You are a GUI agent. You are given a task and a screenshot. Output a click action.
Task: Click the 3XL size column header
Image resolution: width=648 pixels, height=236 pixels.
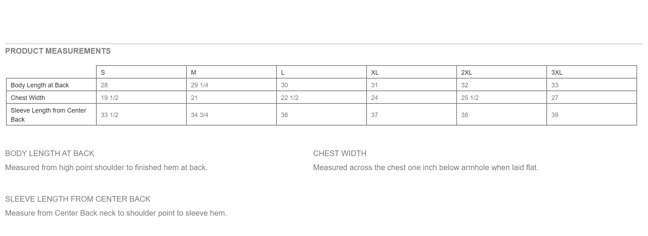click(557, 73)
